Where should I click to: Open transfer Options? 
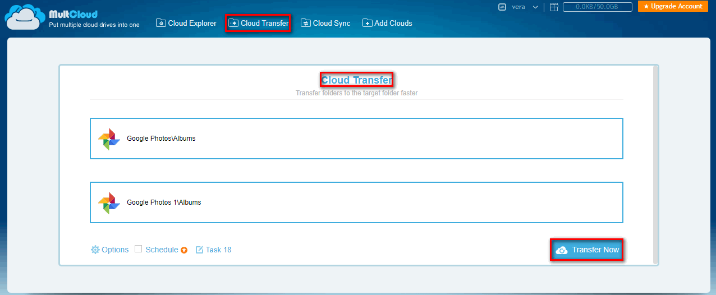click(110, 250)
